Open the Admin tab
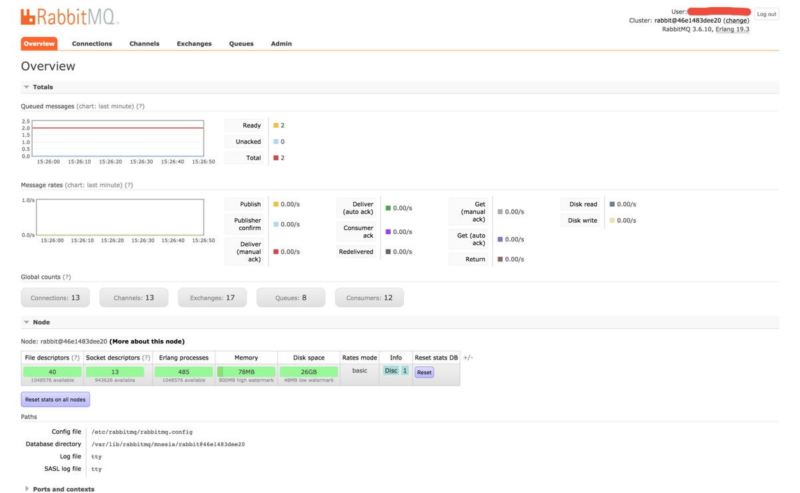Image resolution: width=800 pixels, height=493 pixels. [x=281, y=43]
